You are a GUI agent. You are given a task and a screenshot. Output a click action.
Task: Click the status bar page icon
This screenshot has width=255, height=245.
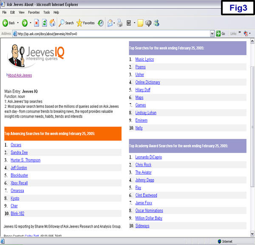pos(3,241)
